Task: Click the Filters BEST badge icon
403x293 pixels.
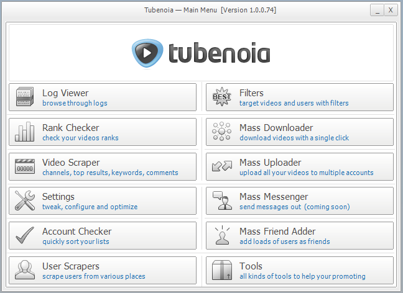Action: click(222, 97)
